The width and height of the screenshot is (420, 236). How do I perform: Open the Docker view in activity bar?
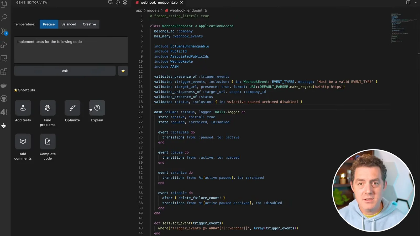[x=4, y=85]
